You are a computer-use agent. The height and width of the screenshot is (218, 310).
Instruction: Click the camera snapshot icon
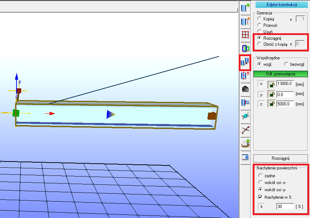point(245,89)
